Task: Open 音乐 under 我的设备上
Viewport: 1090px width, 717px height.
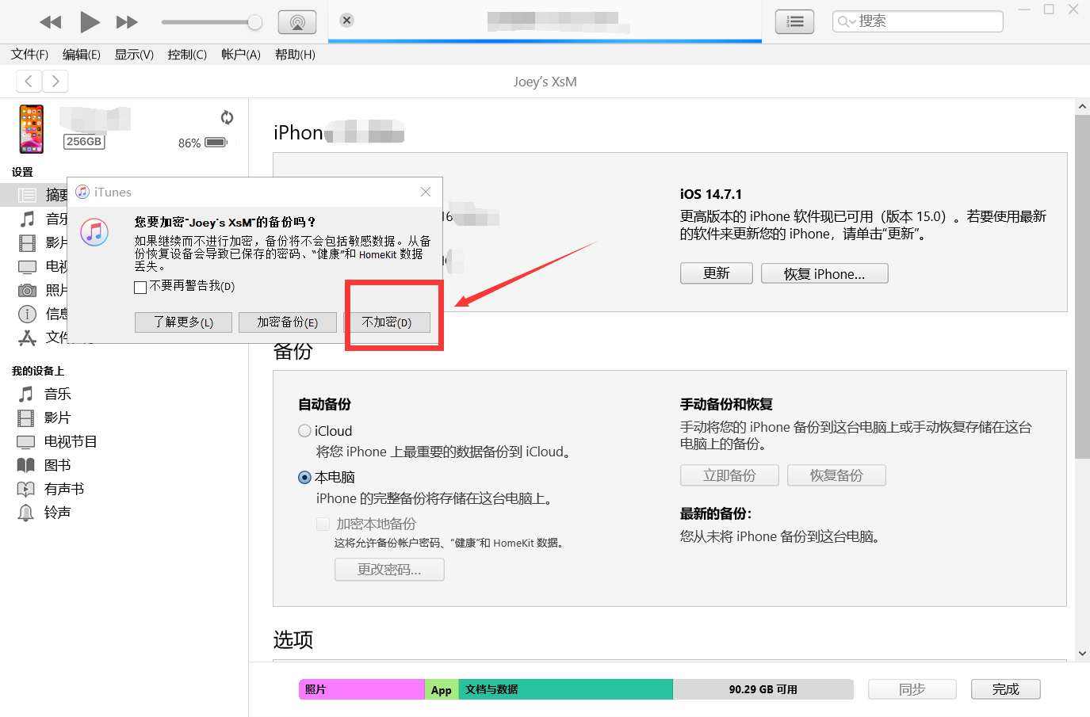Action: (x=57, y=394)
